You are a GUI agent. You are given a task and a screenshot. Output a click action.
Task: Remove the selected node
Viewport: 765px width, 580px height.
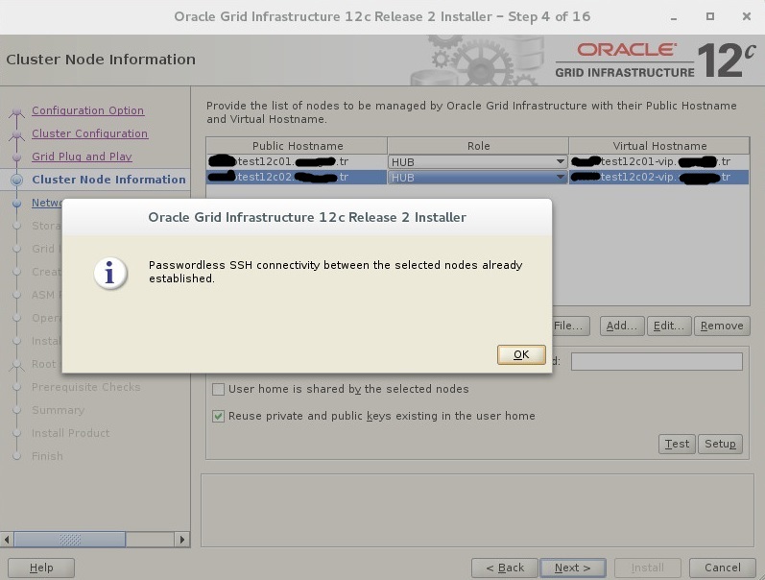tap(722, 326)
